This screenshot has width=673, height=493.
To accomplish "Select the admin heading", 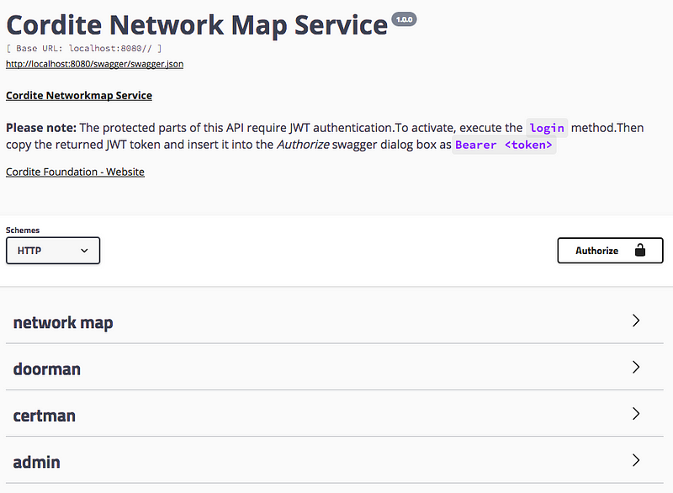I will coord(36,462).
